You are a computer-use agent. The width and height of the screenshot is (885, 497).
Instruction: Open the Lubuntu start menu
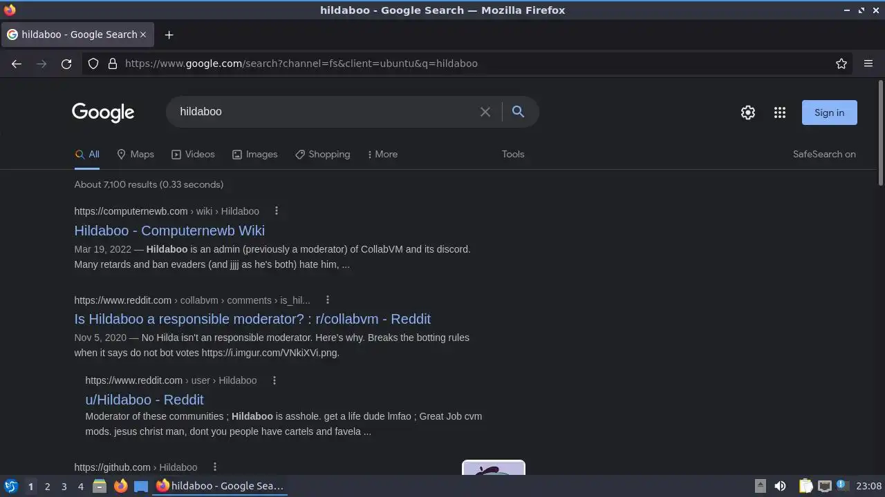(x=11, y=486)
